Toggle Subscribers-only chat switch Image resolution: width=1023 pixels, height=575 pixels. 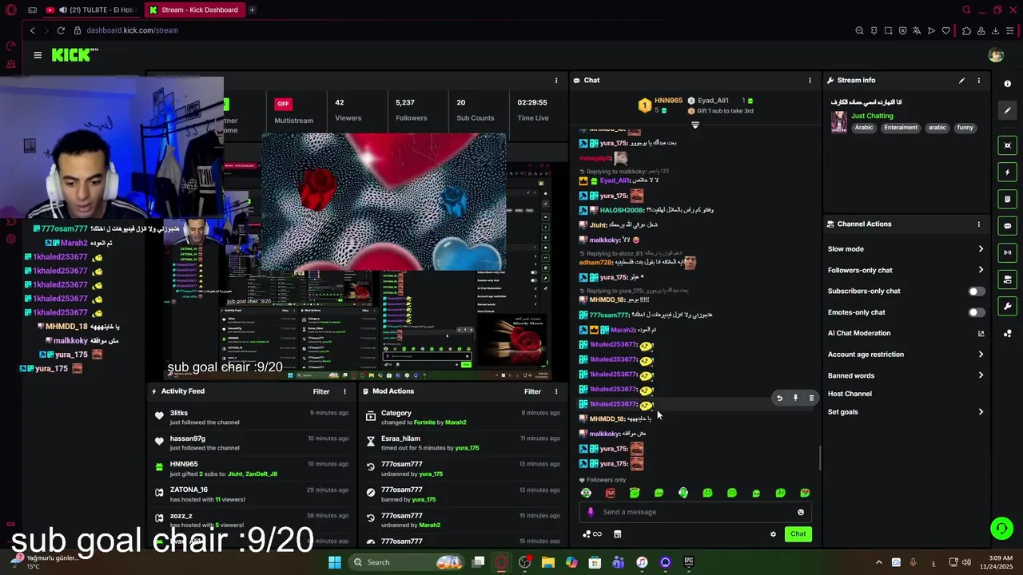click(976, 291)
